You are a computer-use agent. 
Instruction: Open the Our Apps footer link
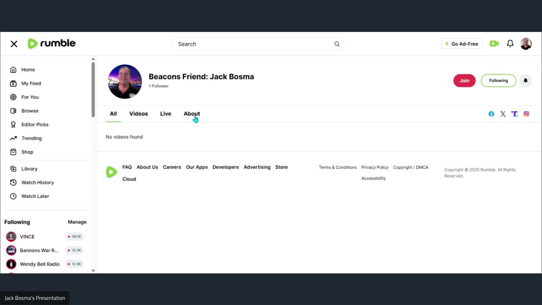(197, 167)
